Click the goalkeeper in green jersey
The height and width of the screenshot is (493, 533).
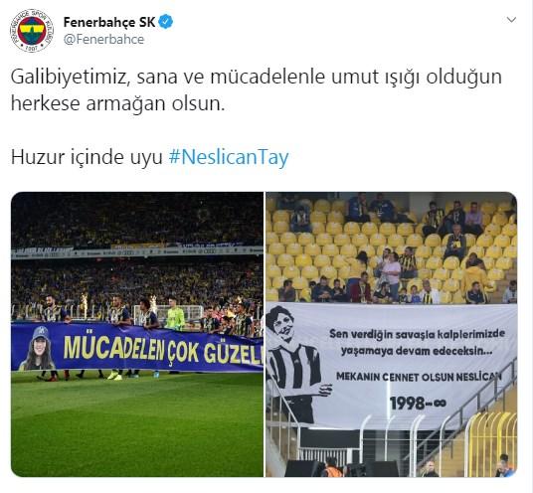point(175,314)
